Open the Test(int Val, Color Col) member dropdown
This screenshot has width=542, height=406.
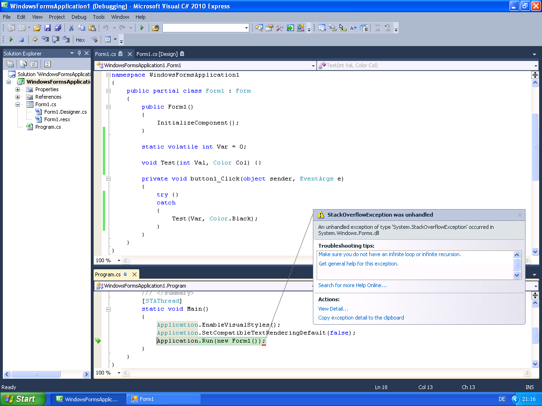coord(535,66)
